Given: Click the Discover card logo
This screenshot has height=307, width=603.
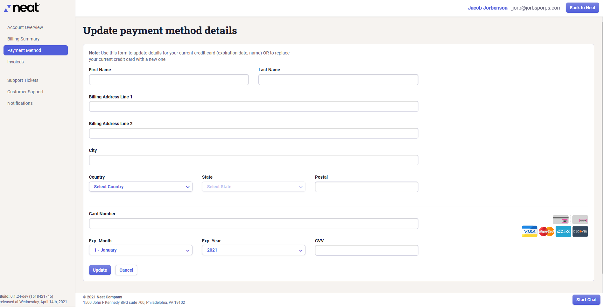Looking at the screenshot, I should (x=580, y=232).
